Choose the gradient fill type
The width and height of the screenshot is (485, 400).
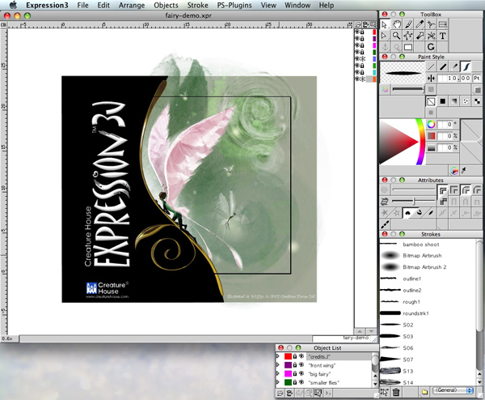[454, 101]
